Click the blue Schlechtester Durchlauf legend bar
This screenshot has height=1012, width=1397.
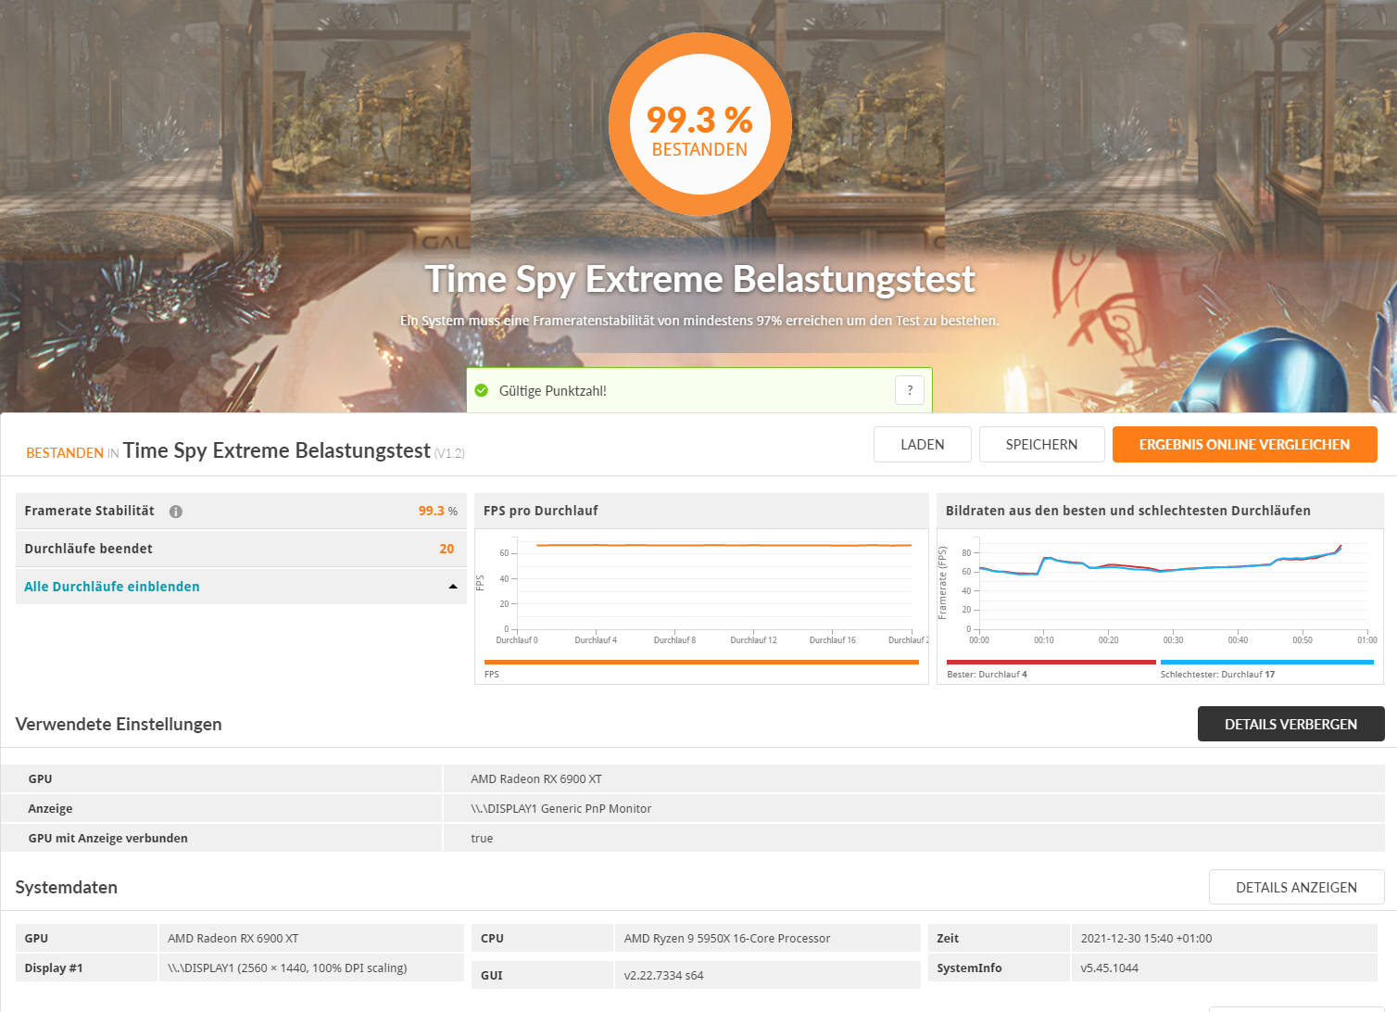tap(1267, 662)
